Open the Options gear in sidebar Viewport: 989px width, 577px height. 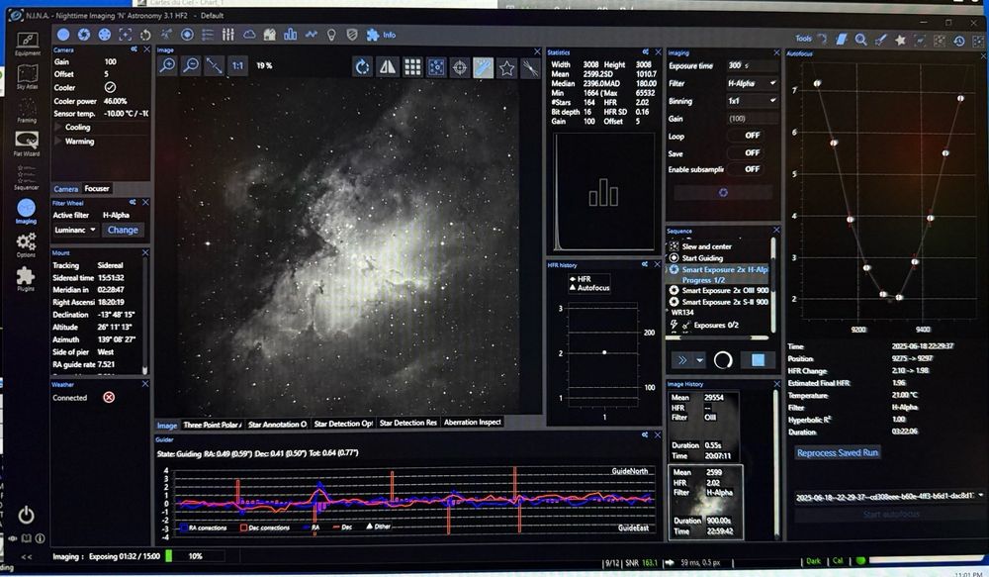point(26,244)
